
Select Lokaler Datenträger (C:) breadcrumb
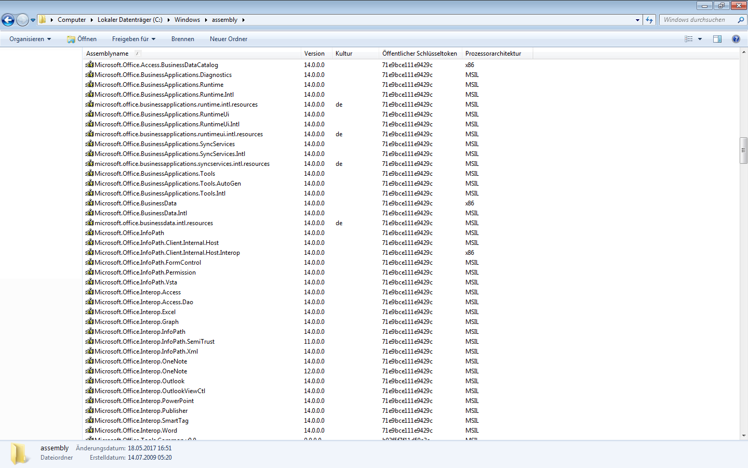tap(130, 20)
